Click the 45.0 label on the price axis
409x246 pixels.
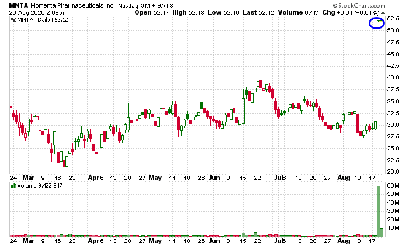[x=393, y=54]
